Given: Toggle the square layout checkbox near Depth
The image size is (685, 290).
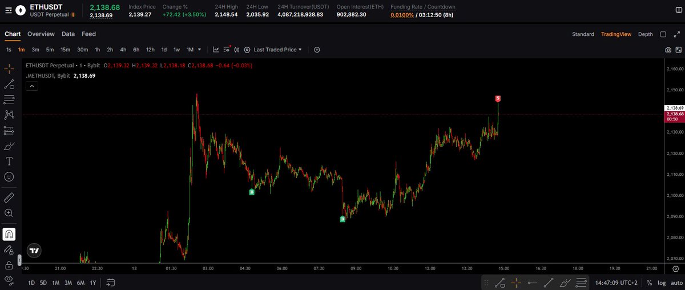Looking at the screenshot, I should point(663,34).
